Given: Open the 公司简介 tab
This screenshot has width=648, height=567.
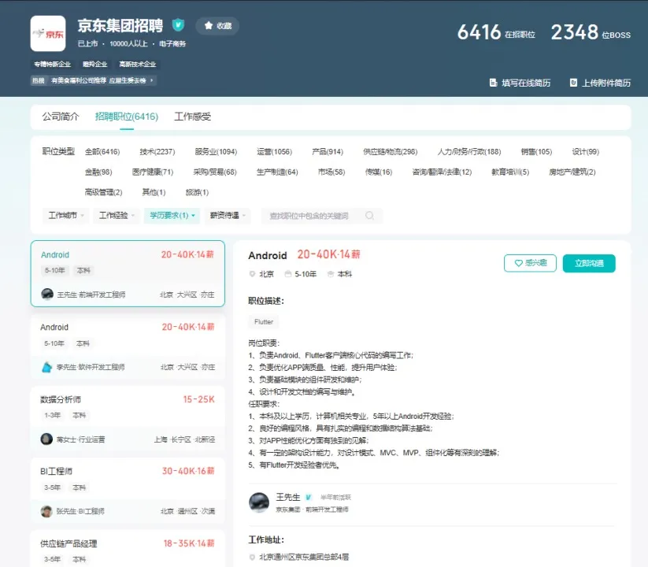Looking at the screenshot, I should pos(61,117).
